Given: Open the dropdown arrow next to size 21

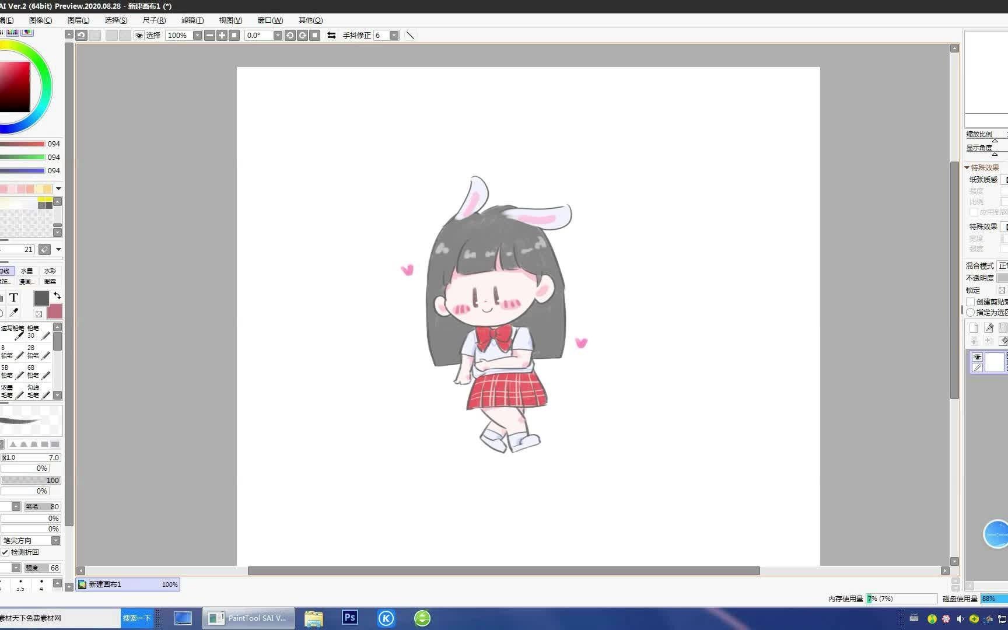Looking at the screenshot, I should (58, 249).
